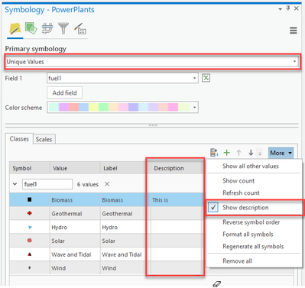Image resolution: width=305 pixels, height=288 pixels.
Task: Click the Symbol column header
Action: pyautogui.click(x=30, y=168)
